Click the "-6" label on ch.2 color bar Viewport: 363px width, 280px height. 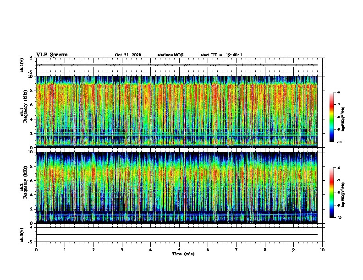338,168
